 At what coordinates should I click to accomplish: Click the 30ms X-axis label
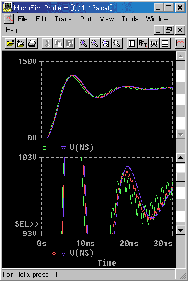[x=163, y=244]
